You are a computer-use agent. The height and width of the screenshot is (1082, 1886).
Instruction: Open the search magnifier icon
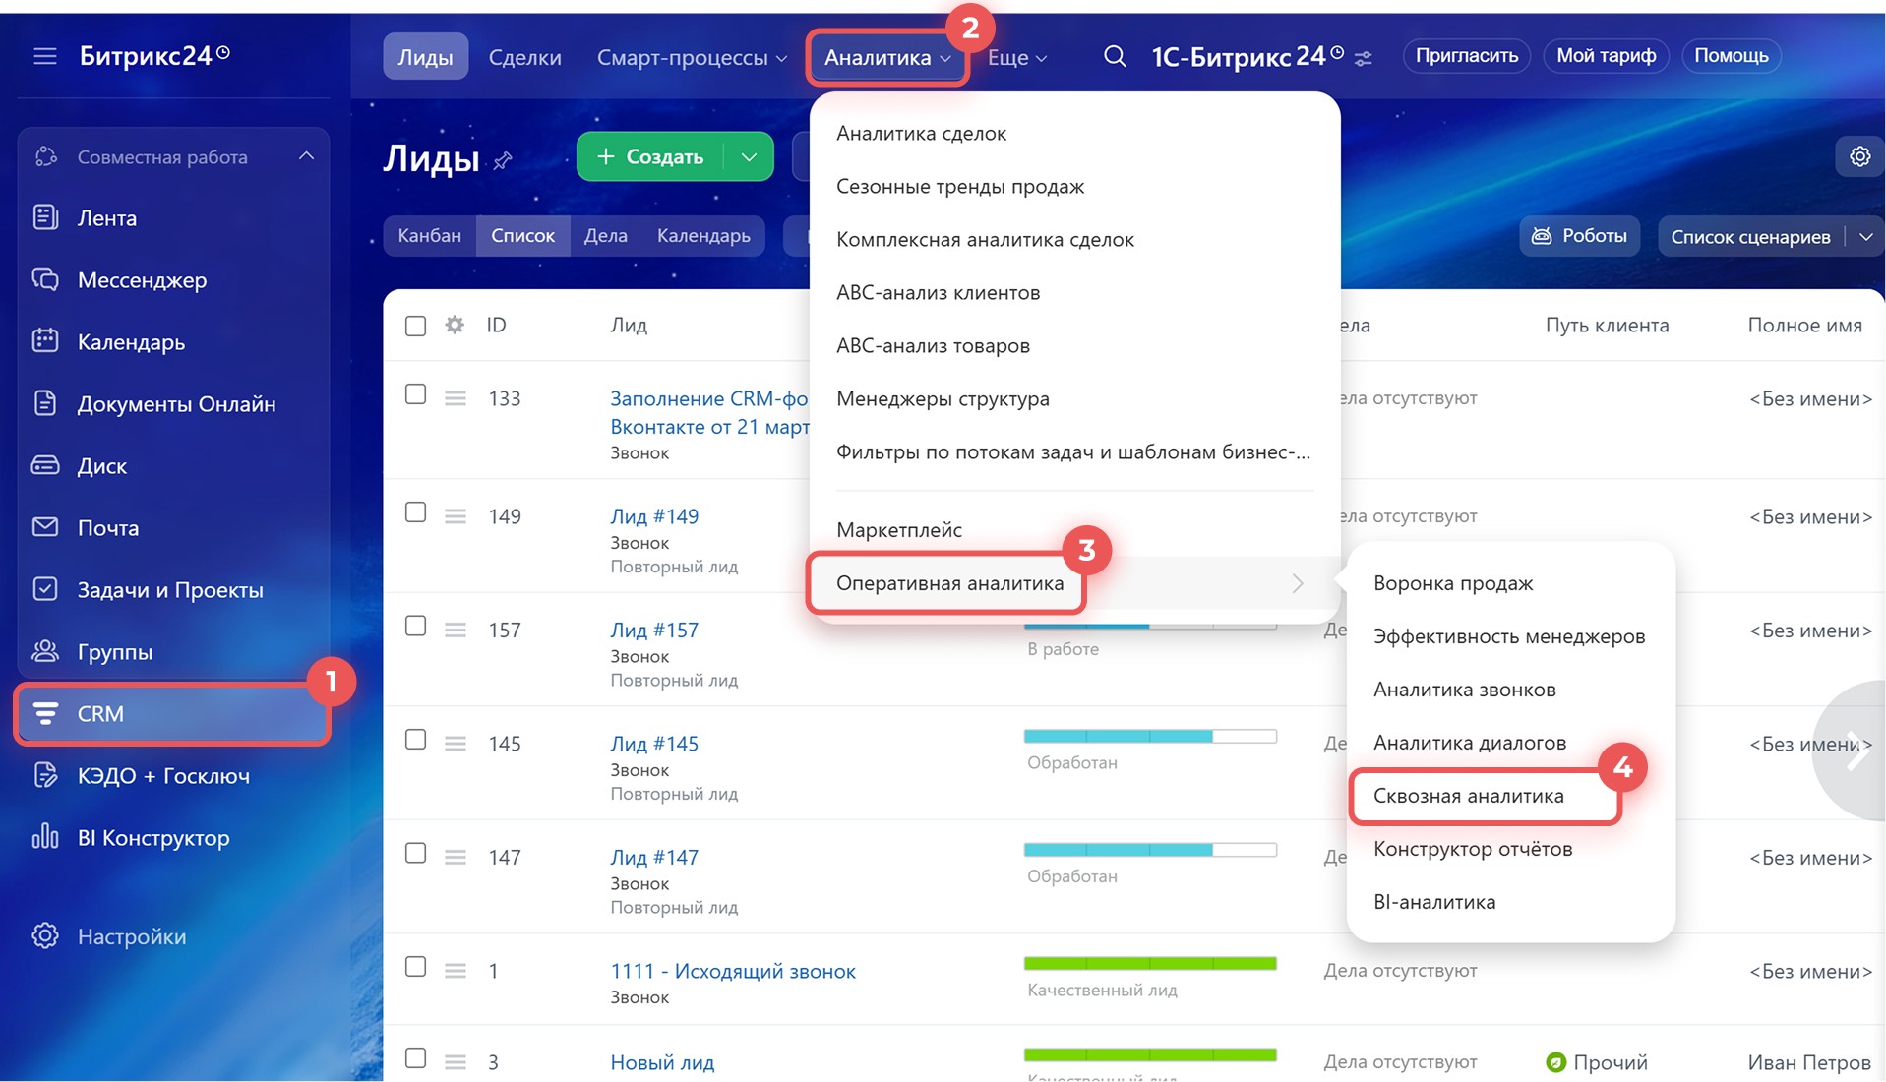[x=1114, y=56]
